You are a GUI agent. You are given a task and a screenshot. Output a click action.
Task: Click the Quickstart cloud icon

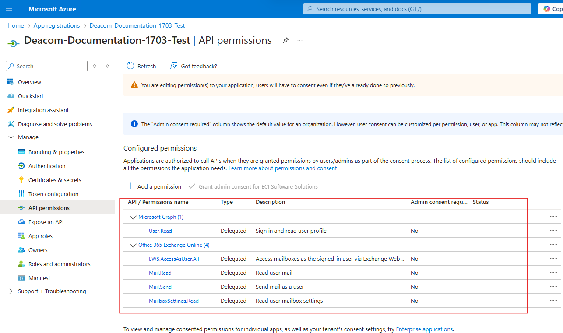tap(11, 96)
